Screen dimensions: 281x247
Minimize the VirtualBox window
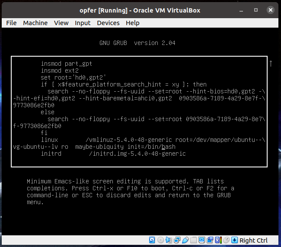coord(241,10)
